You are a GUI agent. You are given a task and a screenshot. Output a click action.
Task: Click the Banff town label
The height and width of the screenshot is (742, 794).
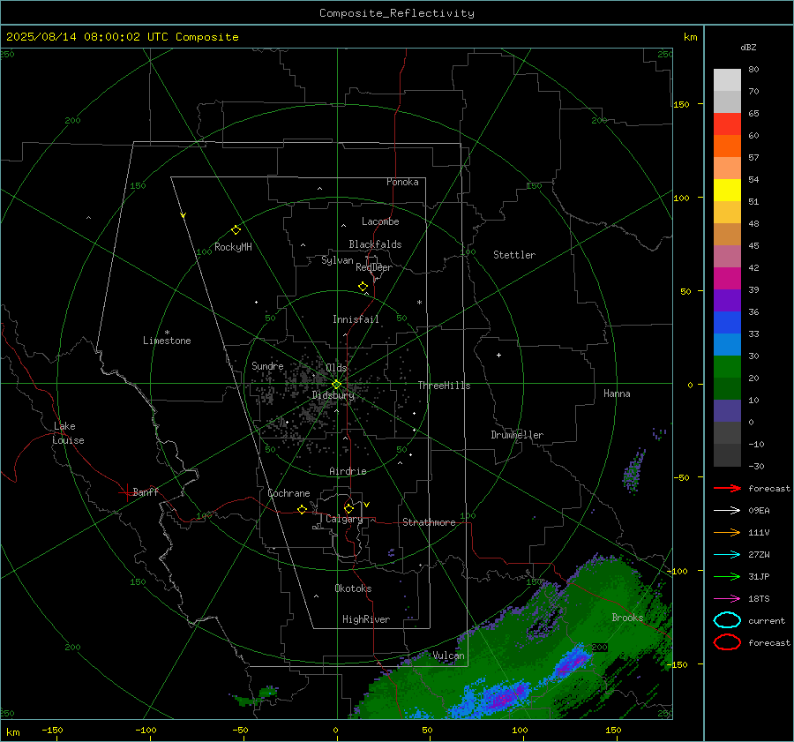(x=146, y=491)
